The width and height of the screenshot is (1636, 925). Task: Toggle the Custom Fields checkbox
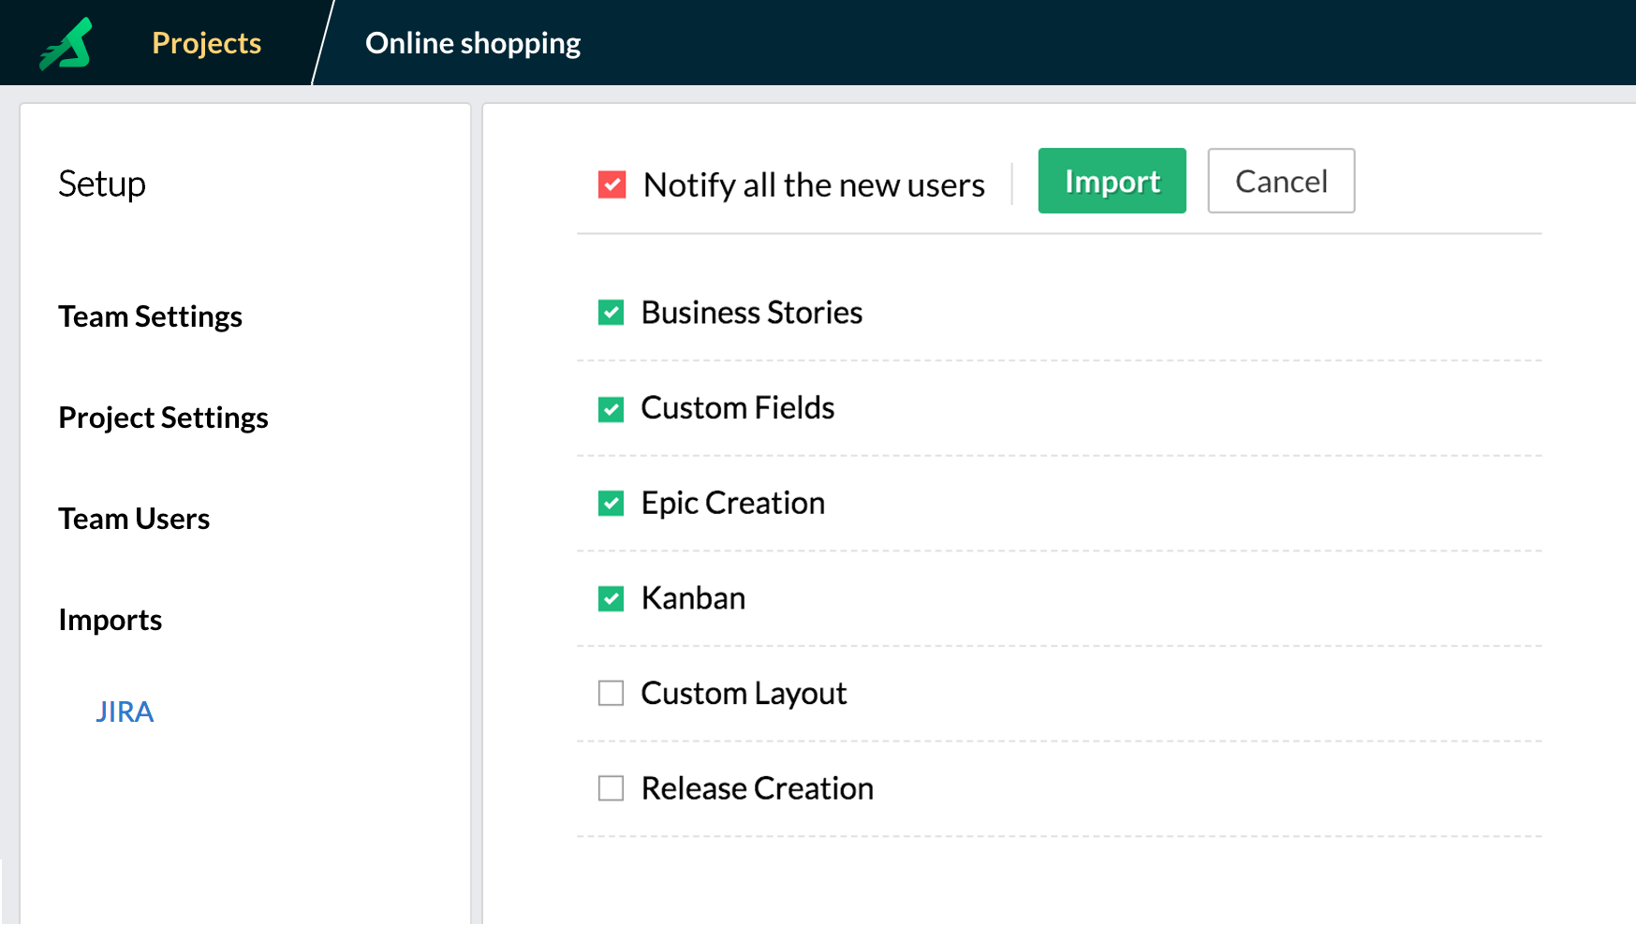[611, 409]
